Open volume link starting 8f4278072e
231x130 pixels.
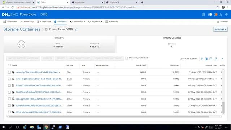click(x=39, y=86)
